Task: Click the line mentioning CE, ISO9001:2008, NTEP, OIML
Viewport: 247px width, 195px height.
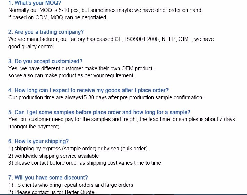Action: [x=111, y=39]
